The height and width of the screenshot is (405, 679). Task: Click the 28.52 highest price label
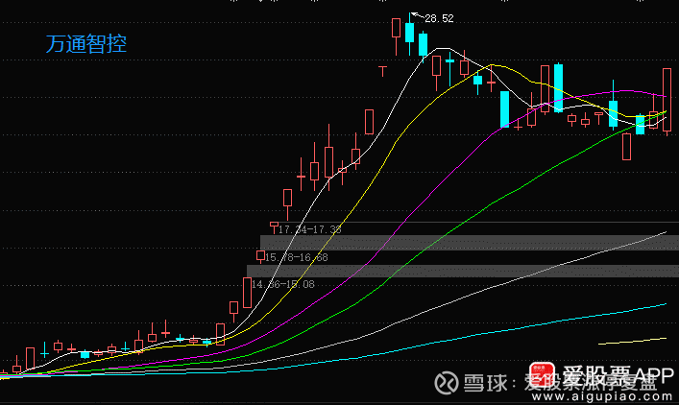coord(439,18)
